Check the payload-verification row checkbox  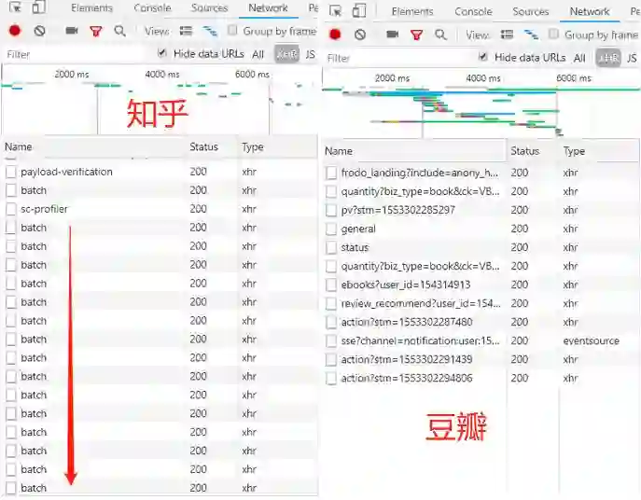coord(11,172)
